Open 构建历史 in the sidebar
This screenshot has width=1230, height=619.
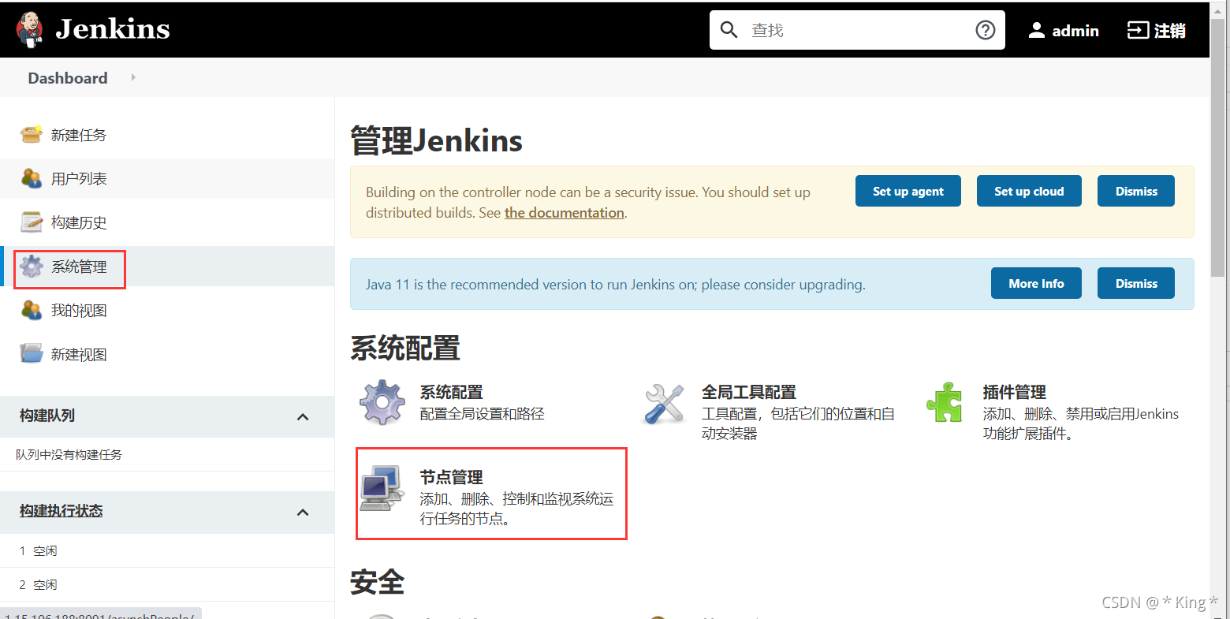coord(79,222)
